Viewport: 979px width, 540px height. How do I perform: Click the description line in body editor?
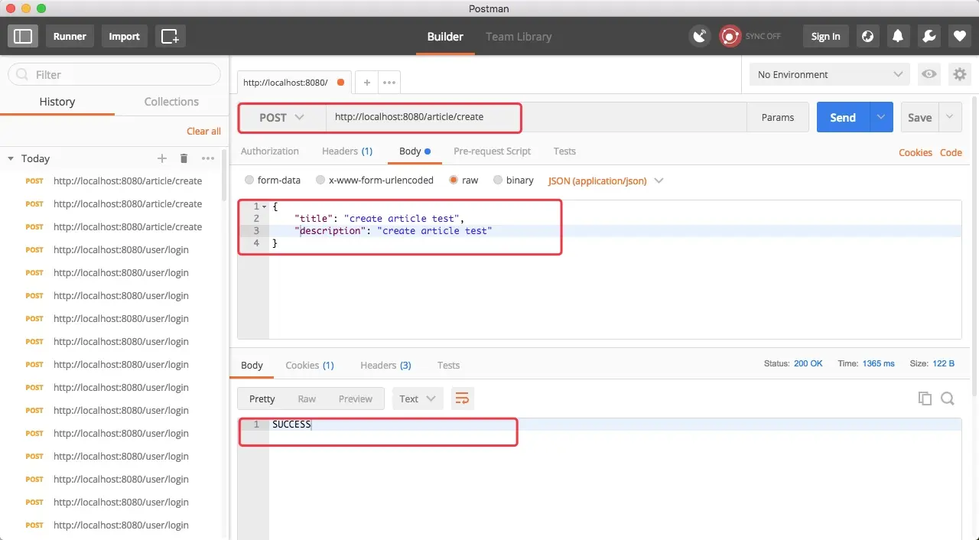615,230
